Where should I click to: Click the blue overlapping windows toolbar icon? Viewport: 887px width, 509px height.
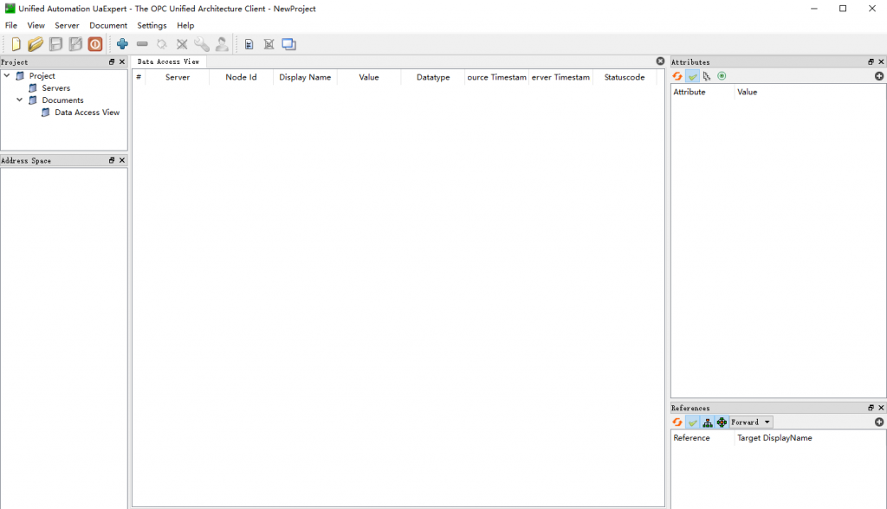click(x=289, y=44)
